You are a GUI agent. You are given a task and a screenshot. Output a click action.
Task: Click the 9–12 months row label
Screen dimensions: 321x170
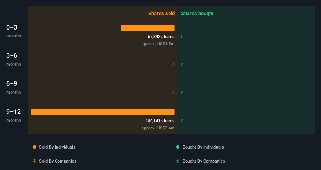pyautogui.click(x=14, y=115)
